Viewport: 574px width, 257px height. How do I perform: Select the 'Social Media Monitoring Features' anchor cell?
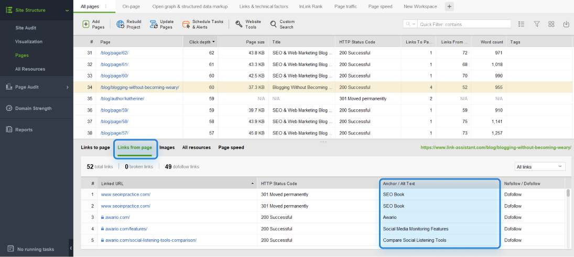tap(440, 229)
